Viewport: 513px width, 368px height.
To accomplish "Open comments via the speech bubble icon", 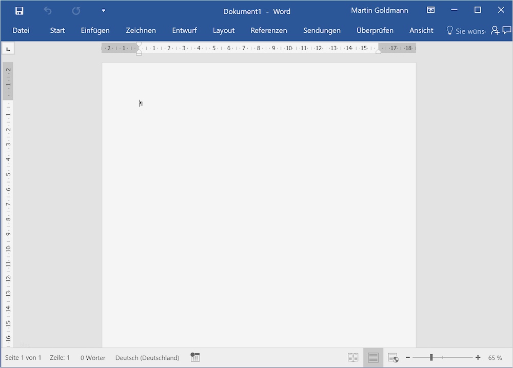I will (x=507, y=30).
